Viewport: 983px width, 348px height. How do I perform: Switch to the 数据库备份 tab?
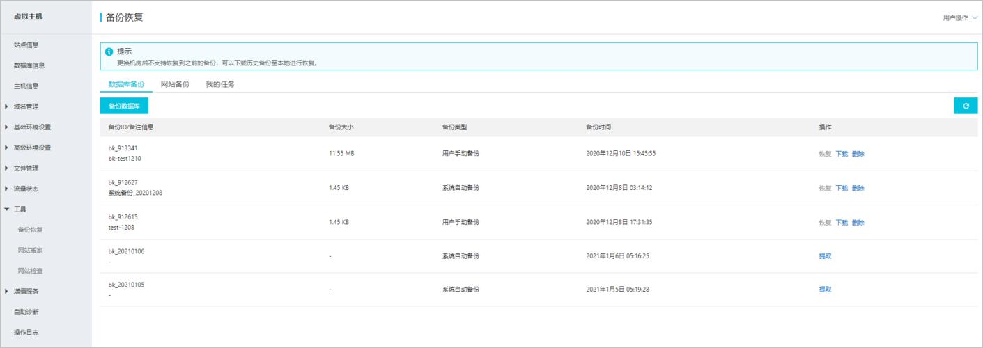coord(126,84)
